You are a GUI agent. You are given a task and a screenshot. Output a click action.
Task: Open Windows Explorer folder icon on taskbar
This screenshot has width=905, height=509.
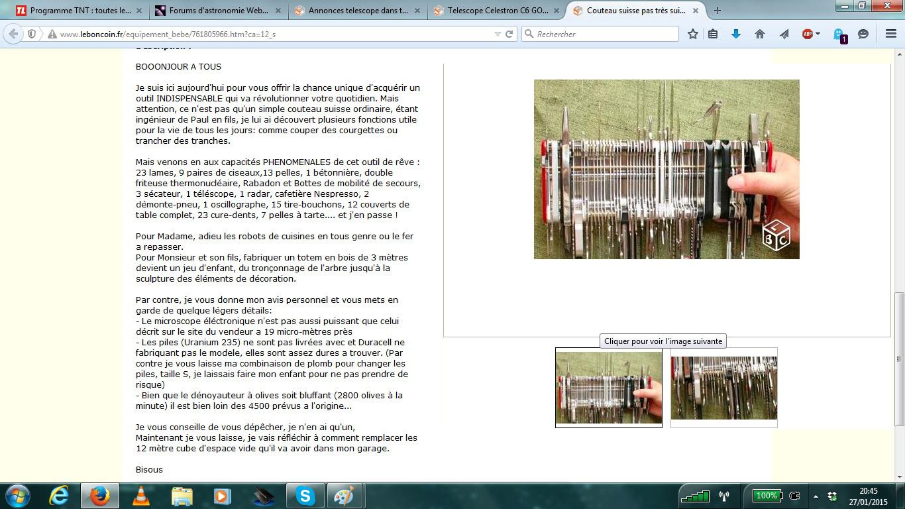coord(182,496)
